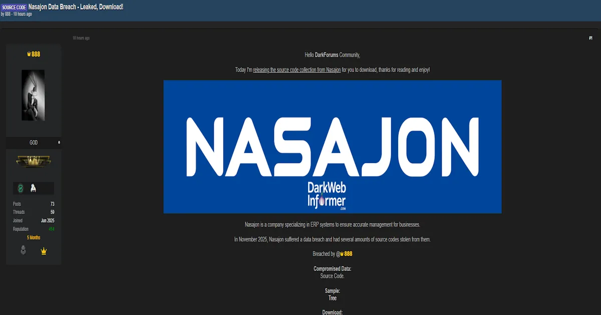
Task: Click the ghost award icon below reputation stats
Action: click(23, 250)
